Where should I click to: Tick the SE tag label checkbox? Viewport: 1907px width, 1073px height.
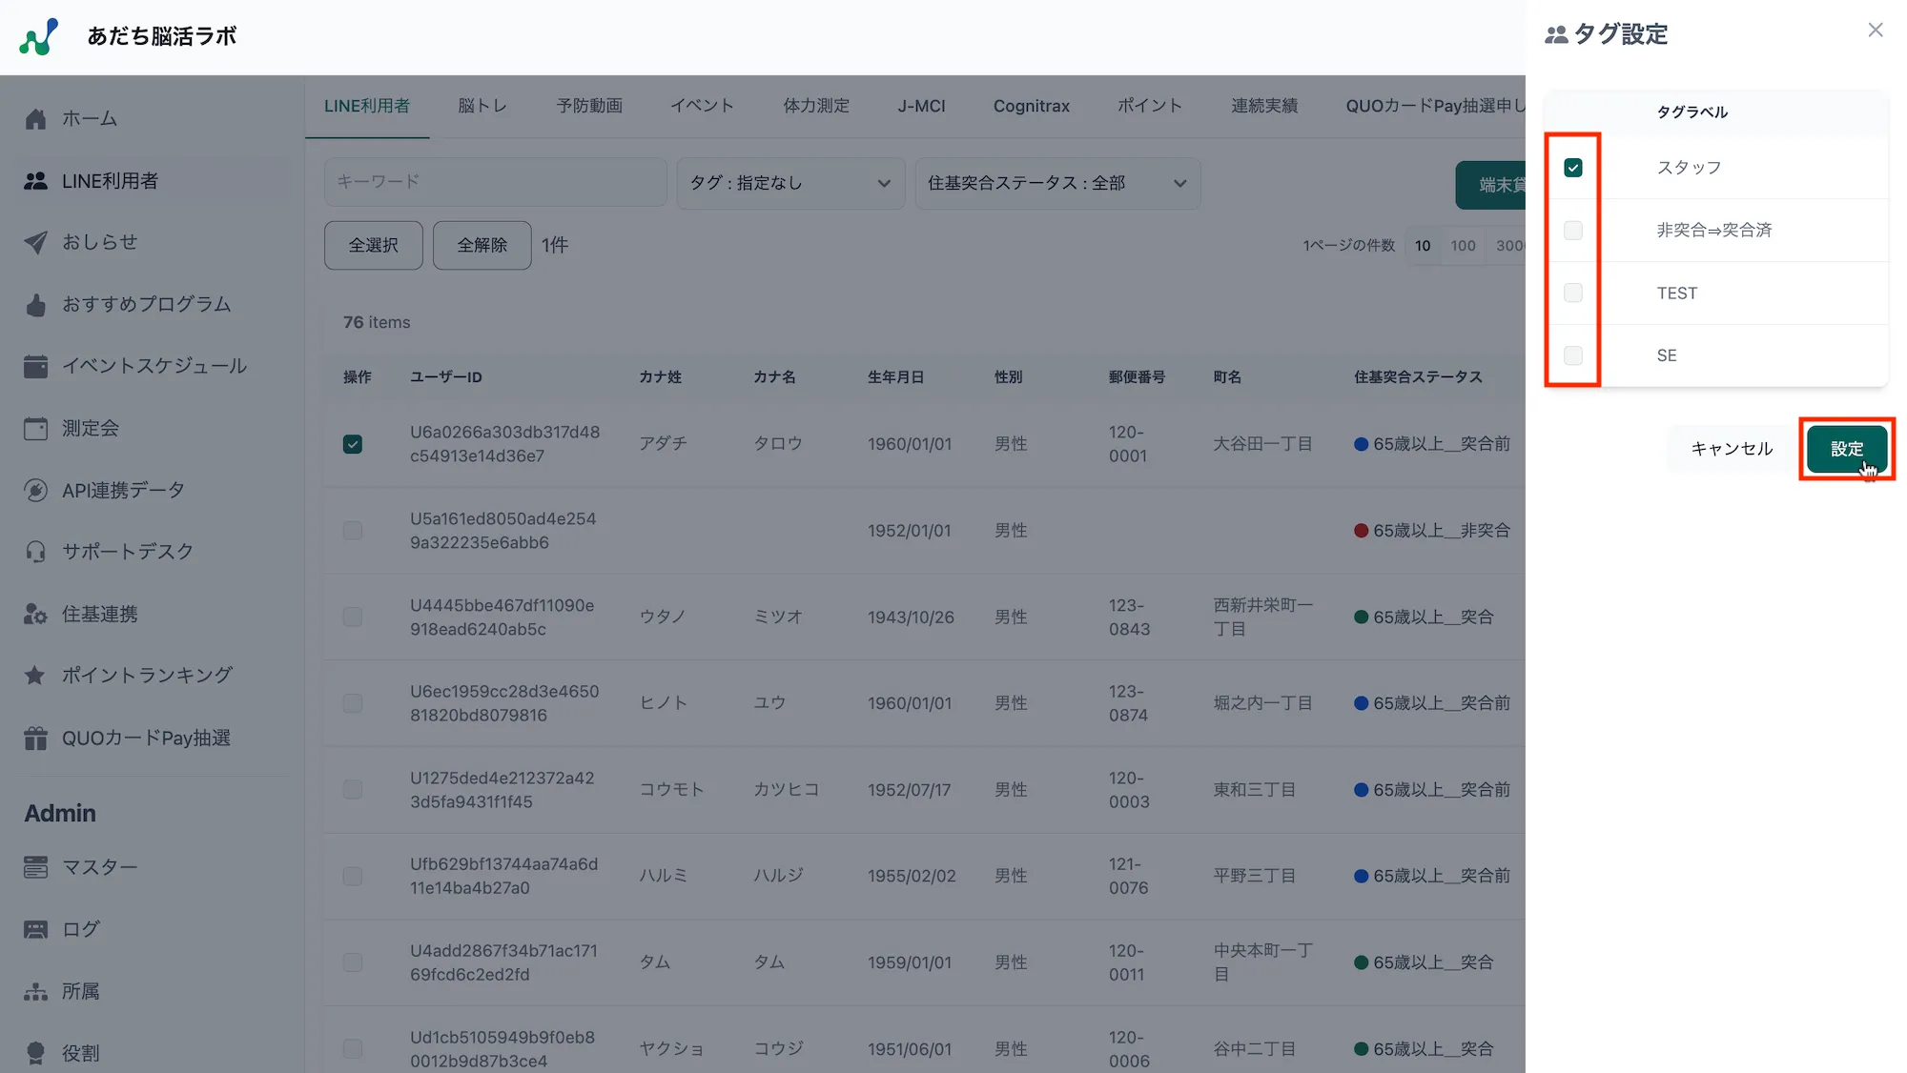point(1573,355)
